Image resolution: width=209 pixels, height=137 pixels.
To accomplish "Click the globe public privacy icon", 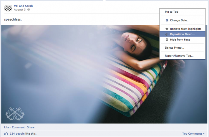I will [x=29, y=10].
